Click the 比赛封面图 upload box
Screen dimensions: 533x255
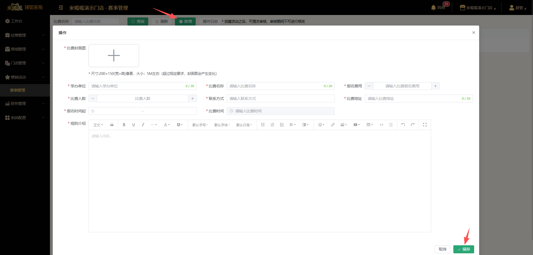114,55
